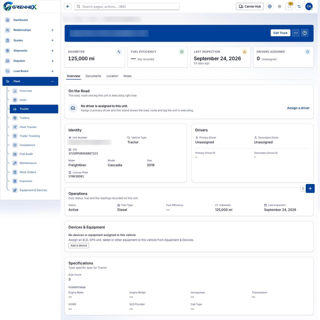Click the last inspection warning icon
The image size is (320, 320).
[244, 52]
